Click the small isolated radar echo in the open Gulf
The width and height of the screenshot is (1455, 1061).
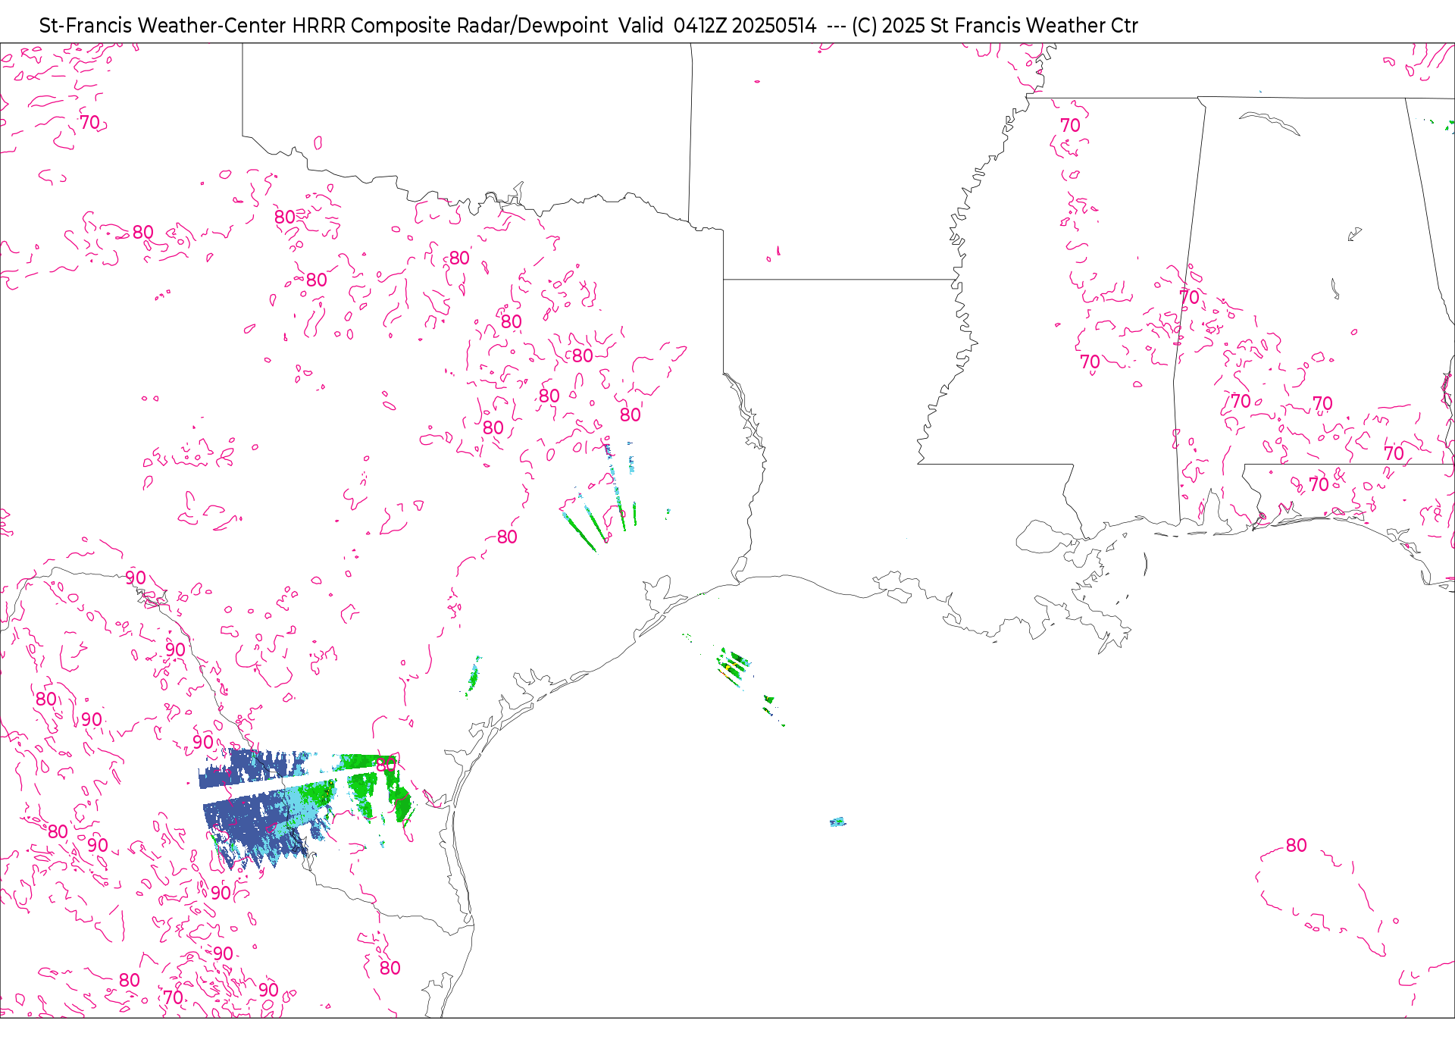(837, 822)
